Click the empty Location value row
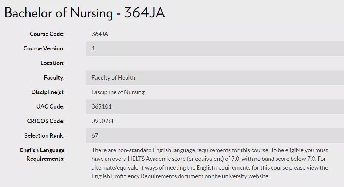This screenshot has height=187, width=344. pos(215,63)
